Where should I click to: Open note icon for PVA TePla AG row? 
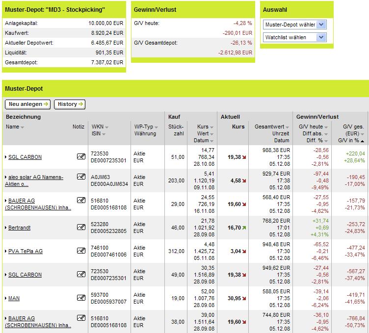click(81, 251)
